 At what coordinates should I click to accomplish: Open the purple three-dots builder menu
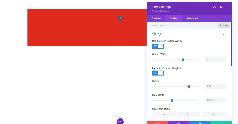point(120,121)
